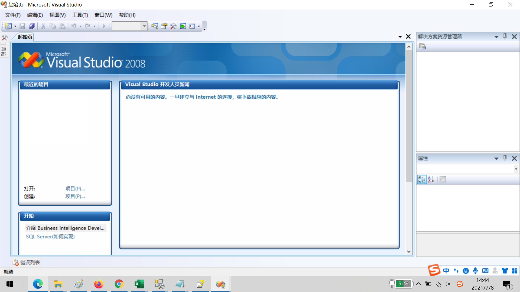Open the New Project button dropdown arrow
The image size is (520, 292).
click(x=15, y=26)
